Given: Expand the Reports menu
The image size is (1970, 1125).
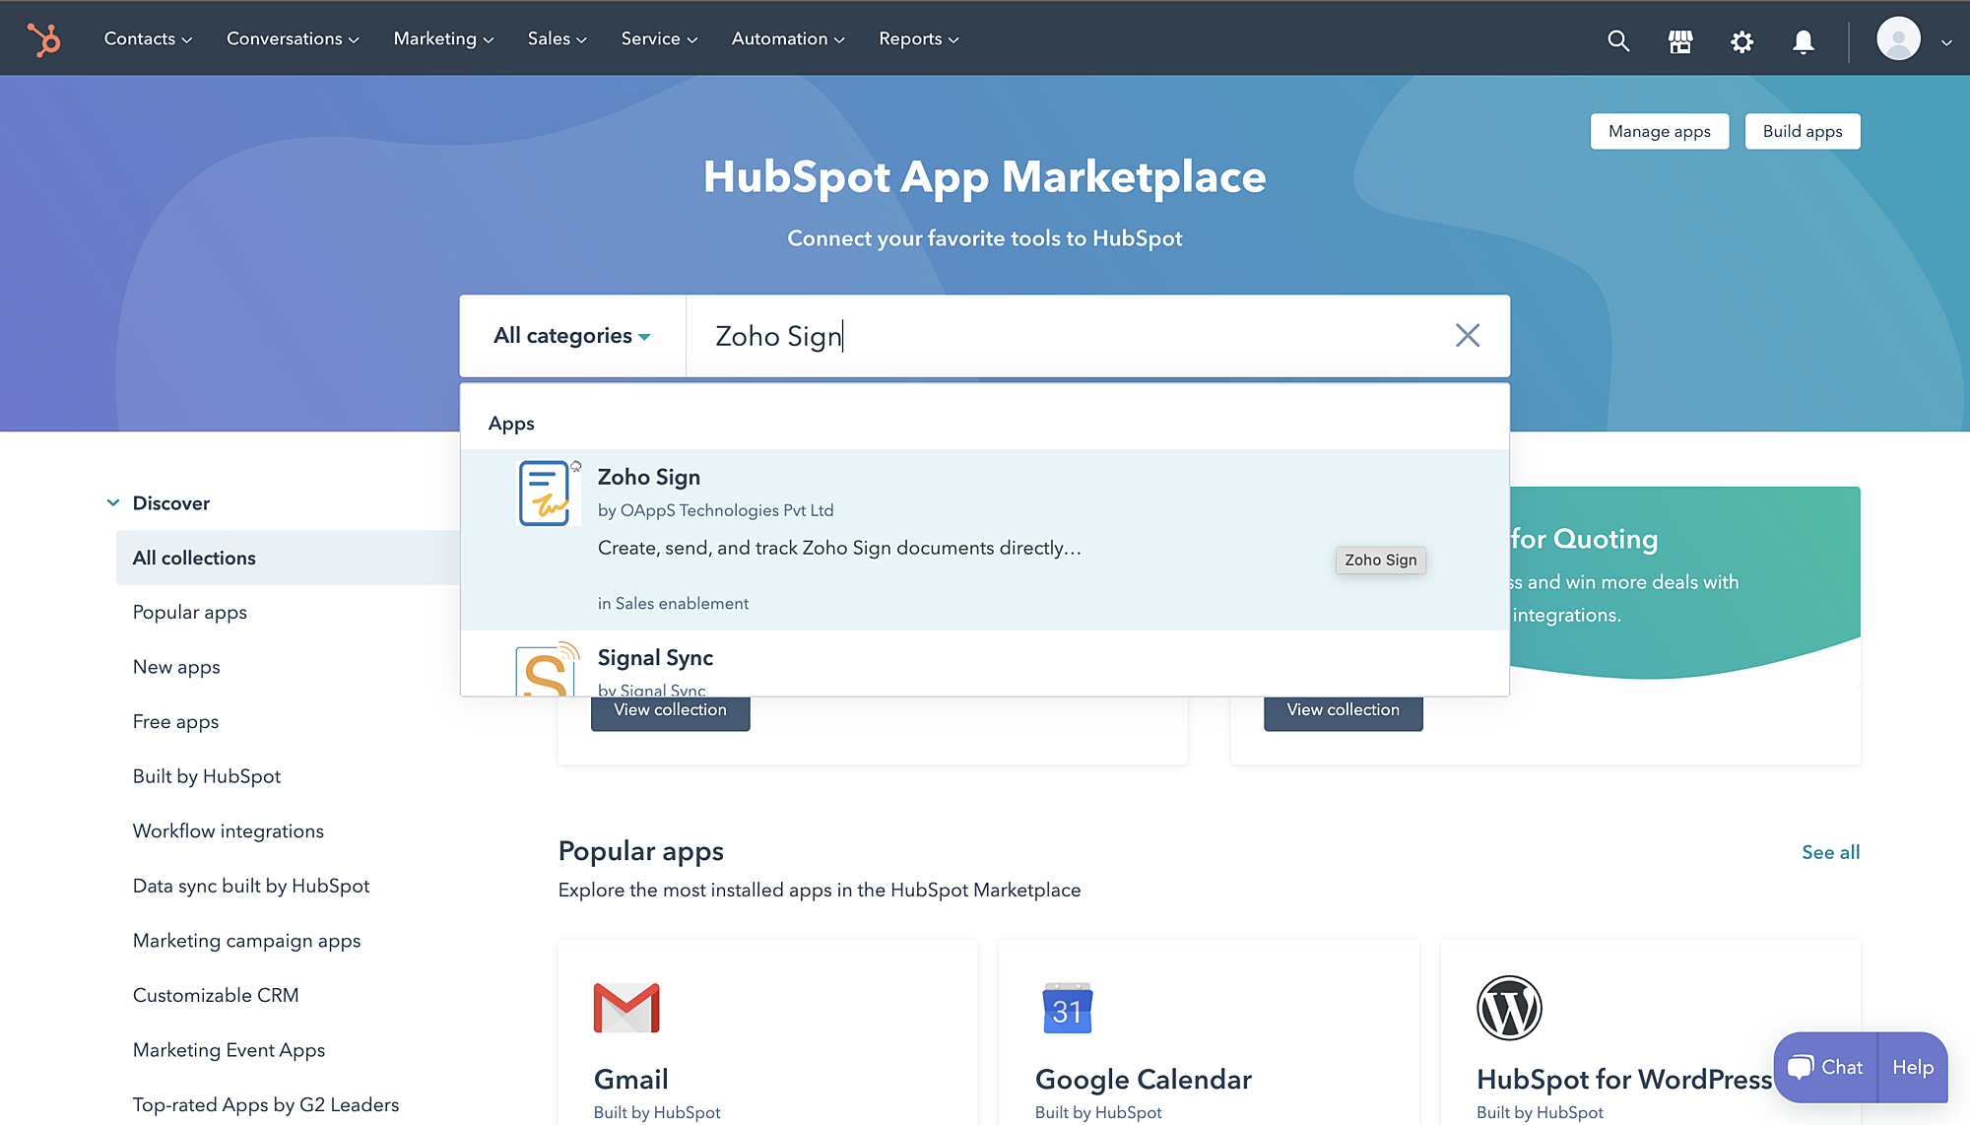Looking at the screenshot, I should click(x=919, y=38).
